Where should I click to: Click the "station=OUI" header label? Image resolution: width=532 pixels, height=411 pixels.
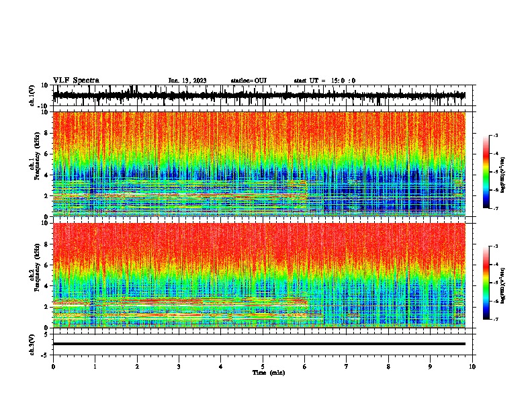pos(249,81)
